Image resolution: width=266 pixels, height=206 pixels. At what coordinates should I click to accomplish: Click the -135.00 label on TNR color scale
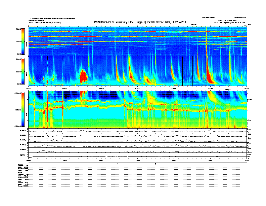pos(17,110)
